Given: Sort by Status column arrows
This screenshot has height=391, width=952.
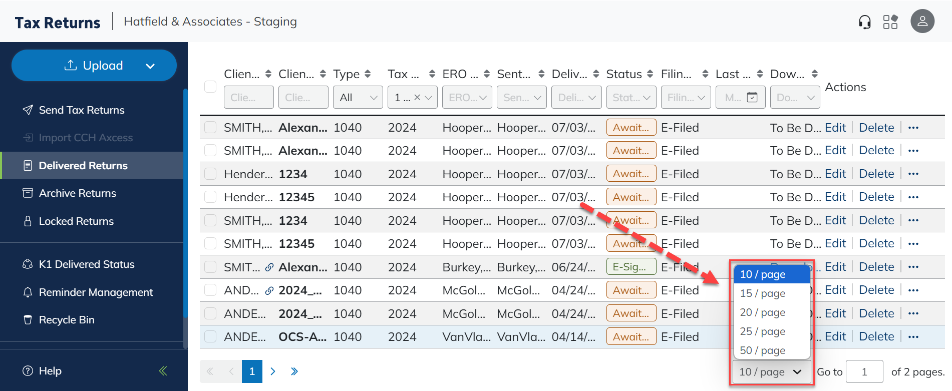Looking at the screenshot, I should click(650, 74).
